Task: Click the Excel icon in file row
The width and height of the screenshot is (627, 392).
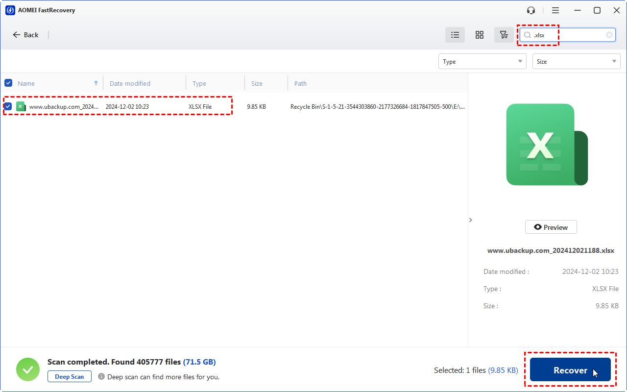Action: click(21, 106)
